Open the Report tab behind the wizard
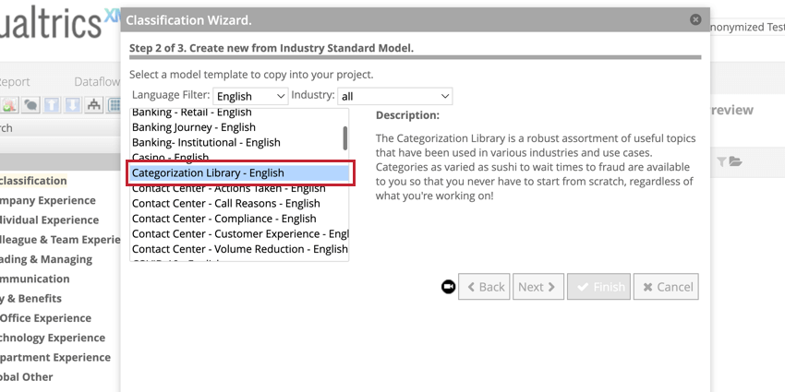Viewport: 785px width, 392px height. tap(14, 81)
